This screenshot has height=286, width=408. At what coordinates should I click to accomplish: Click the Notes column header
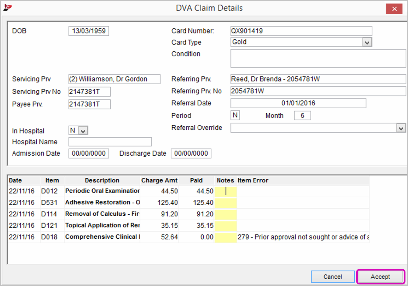pyautogui.click(x=226, y=181)
